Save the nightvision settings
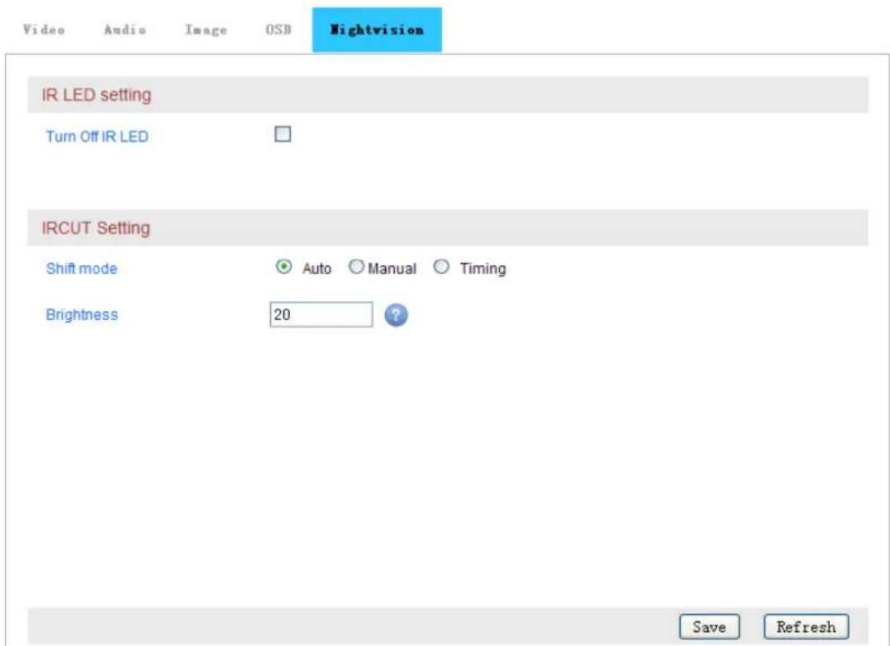Screen dimensions: 890x646 [709, 626]
